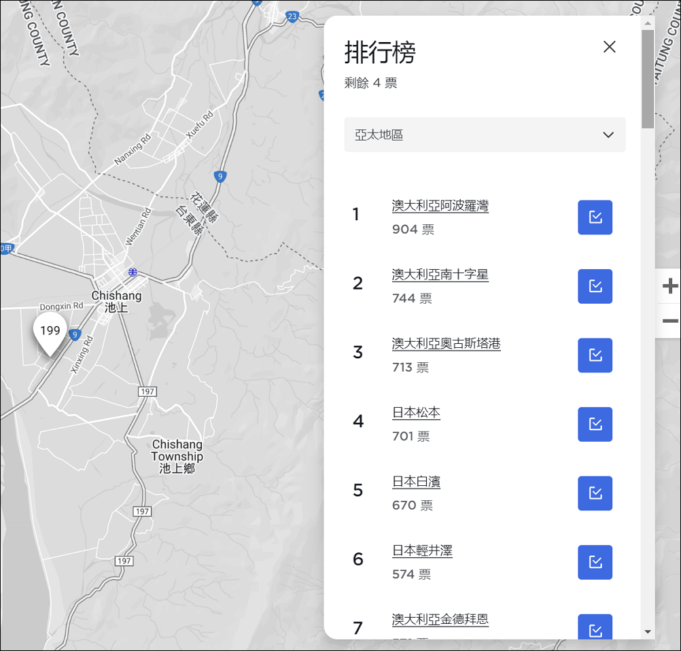681x651 pixels.
Task: Vote for 澳大利亞南十字星
Action: [595, 286]
